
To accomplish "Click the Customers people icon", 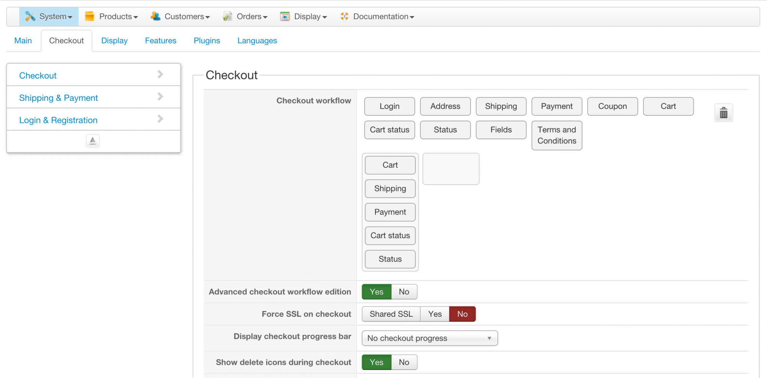I will point(155,16).
